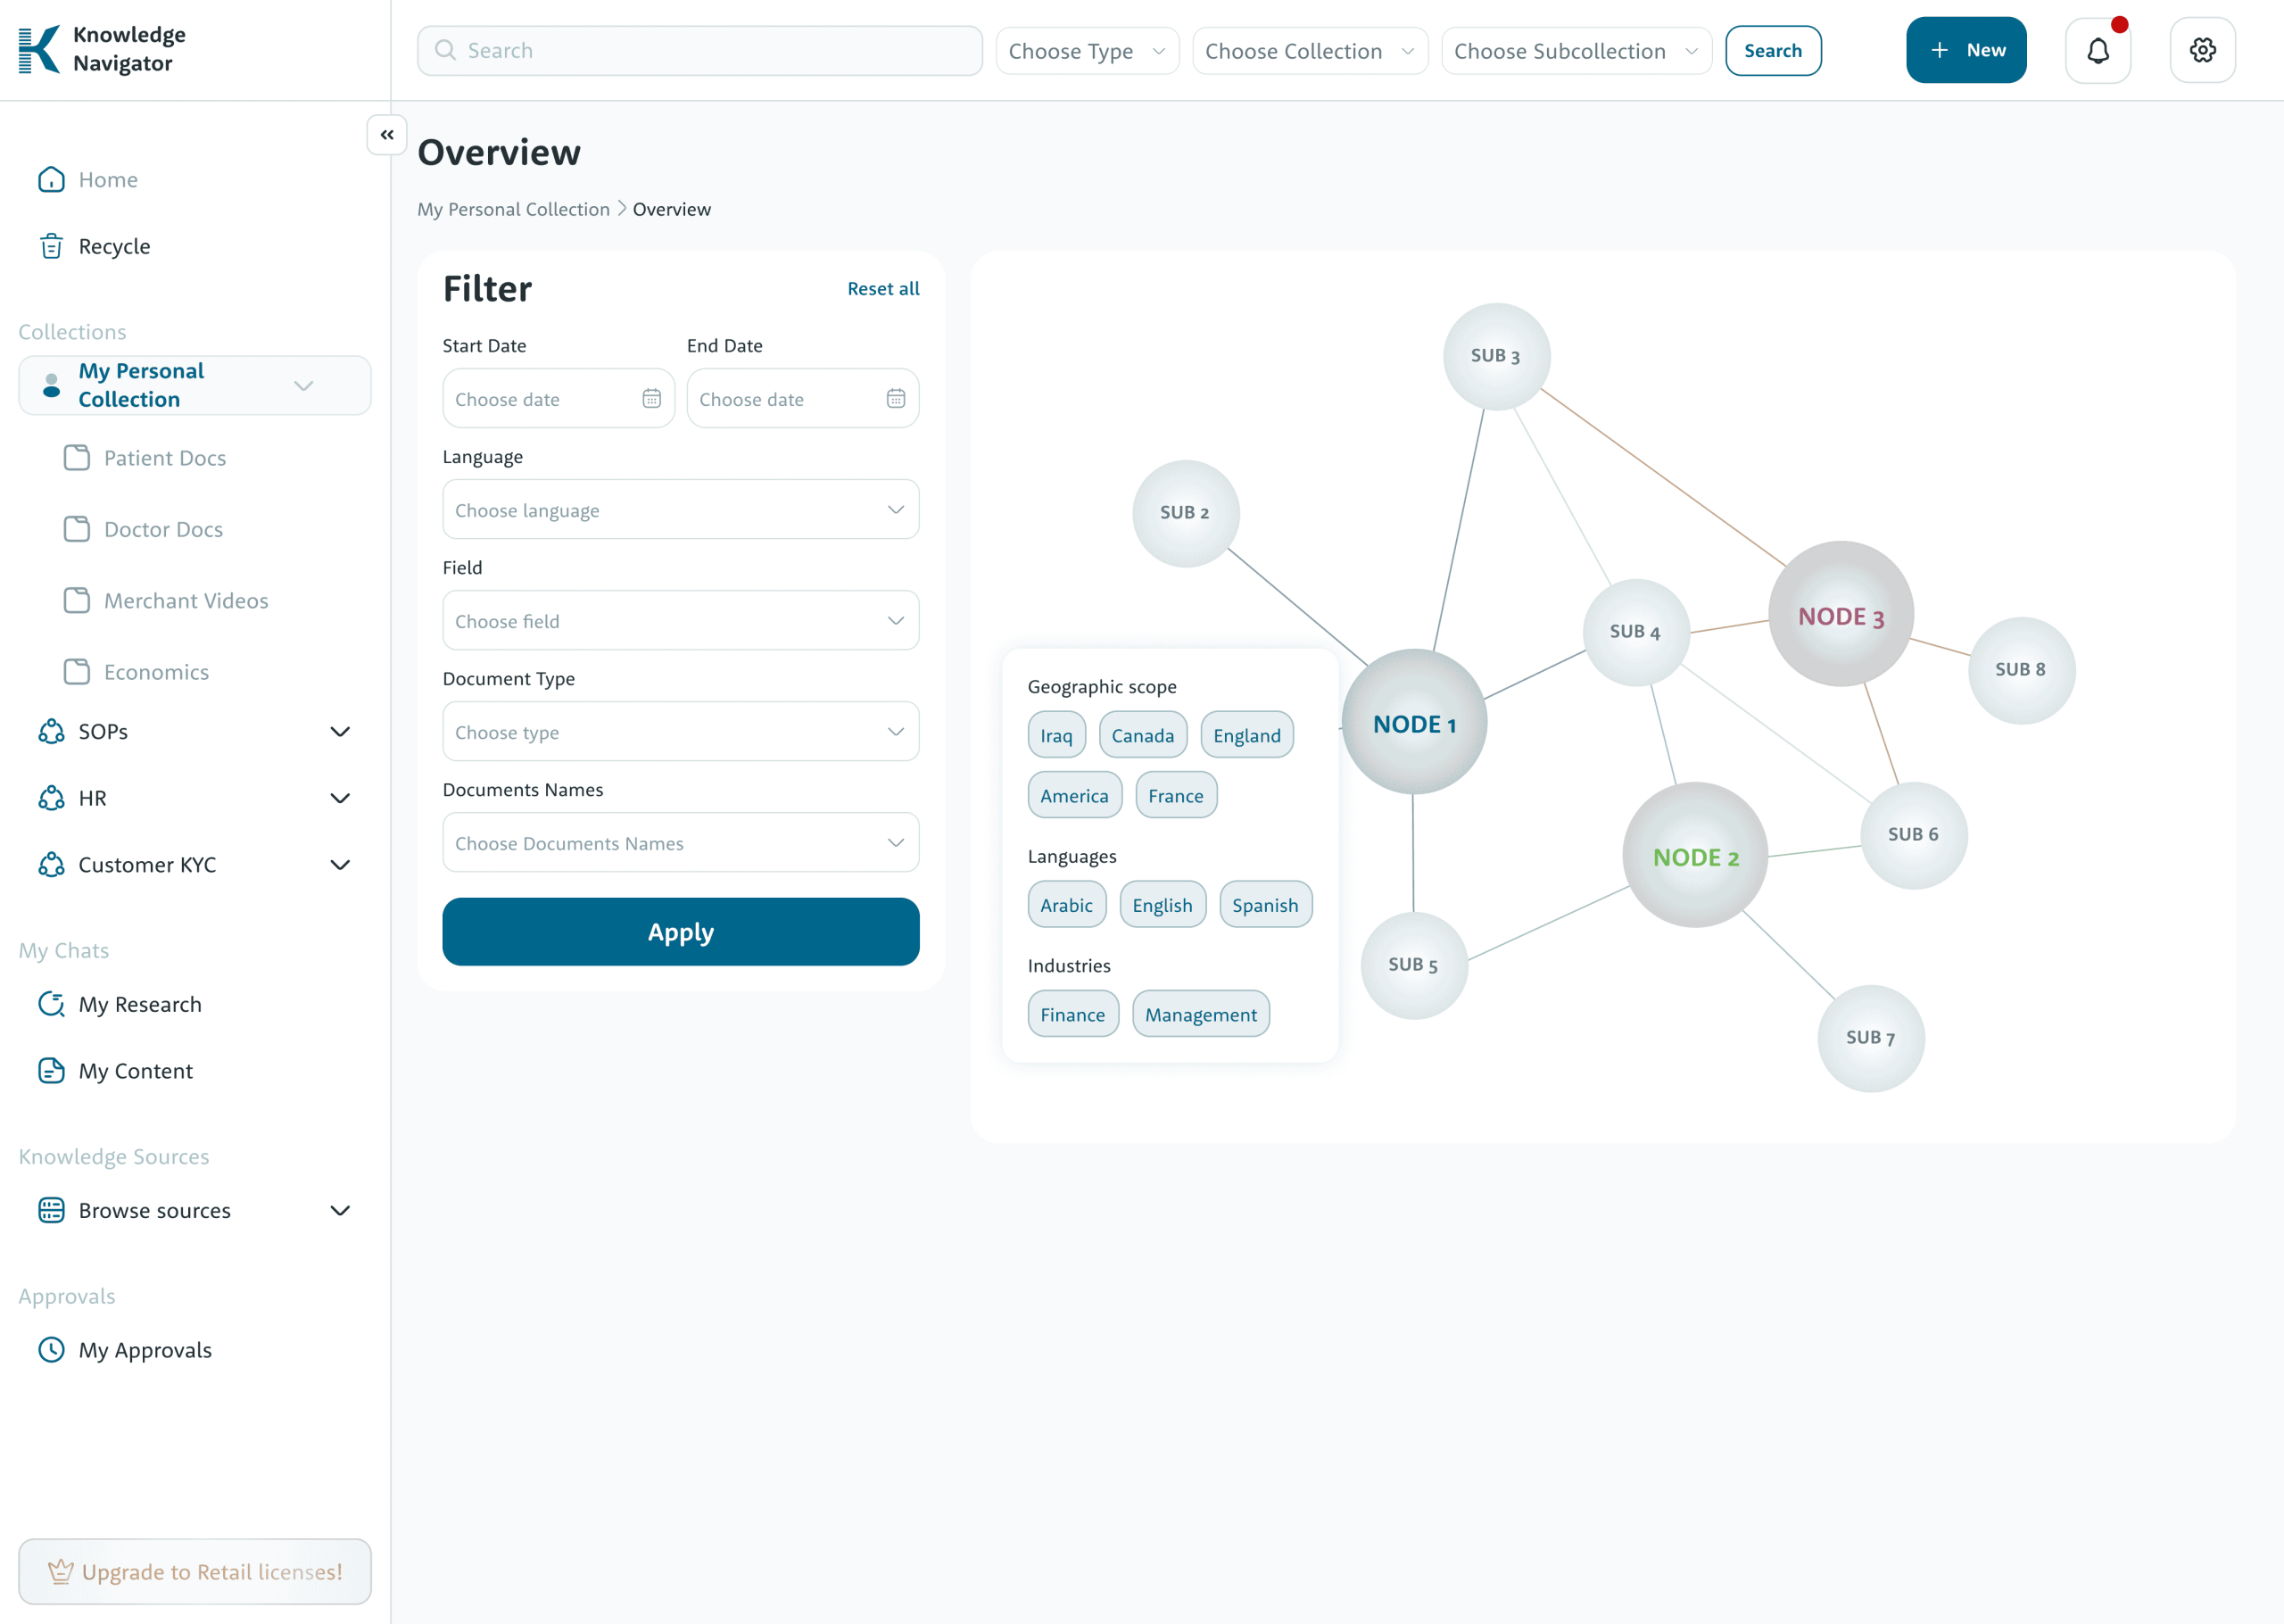Open settings via the gear icon

click(x=2202, y=50)
